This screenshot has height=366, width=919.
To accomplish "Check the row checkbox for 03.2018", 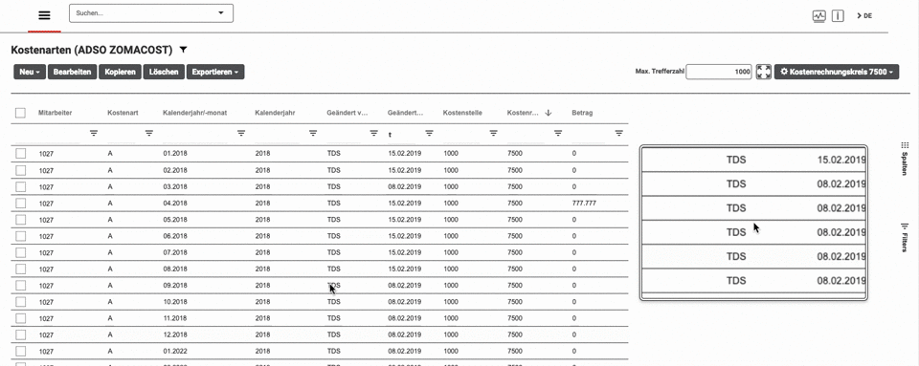I will [x=21, y=186].
